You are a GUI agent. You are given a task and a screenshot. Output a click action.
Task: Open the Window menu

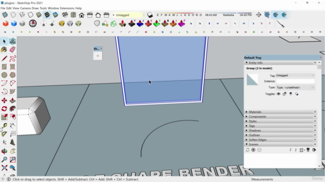click(x=53, y=8)
